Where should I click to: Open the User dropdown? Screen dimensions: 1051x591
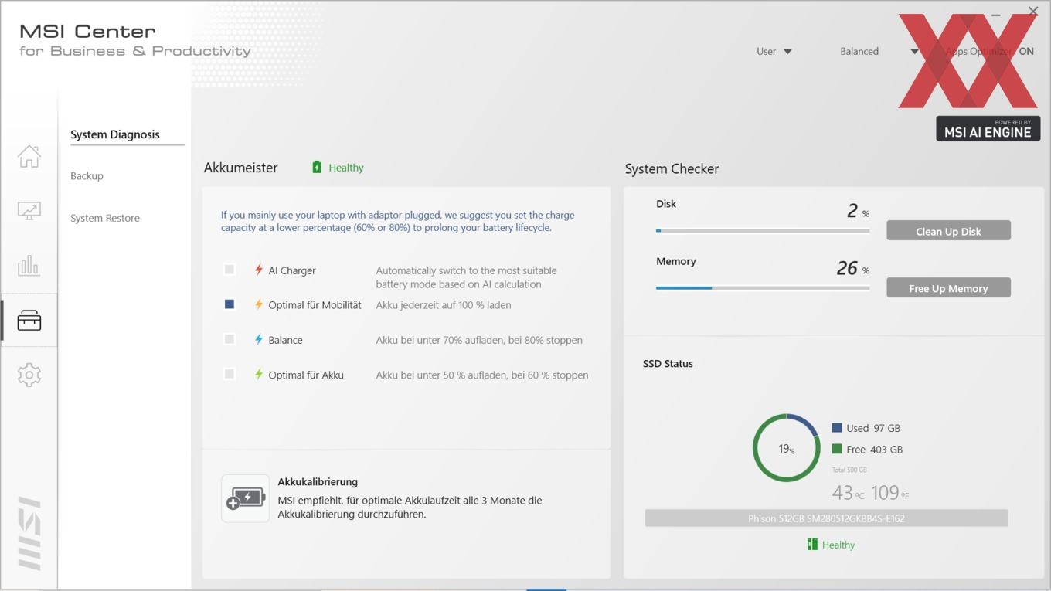click(774, 51)
